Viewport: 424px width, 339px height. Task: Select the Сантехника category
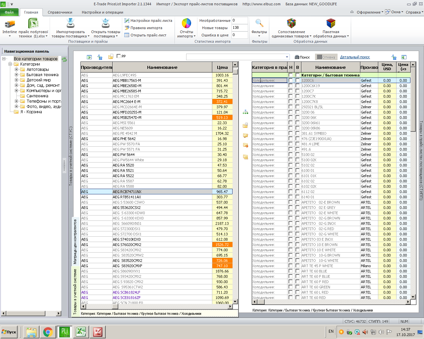coord(37,96)
